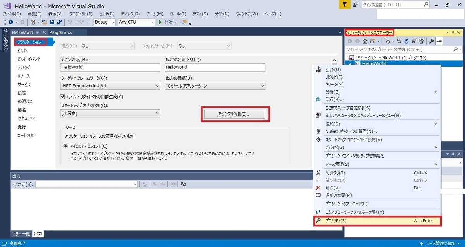Open the Debug configuration dropdown

click(105, 22)
